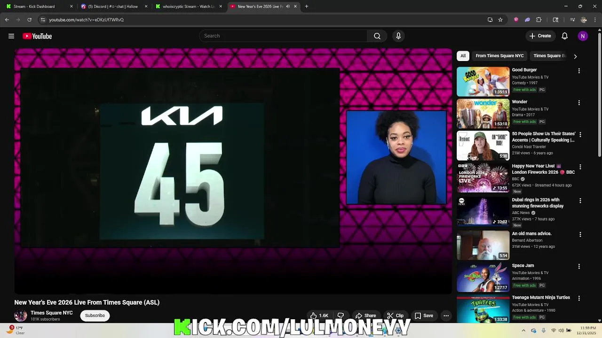602x338 pixels.
Task: Select the All filter chip
Action: pos(463,56)
